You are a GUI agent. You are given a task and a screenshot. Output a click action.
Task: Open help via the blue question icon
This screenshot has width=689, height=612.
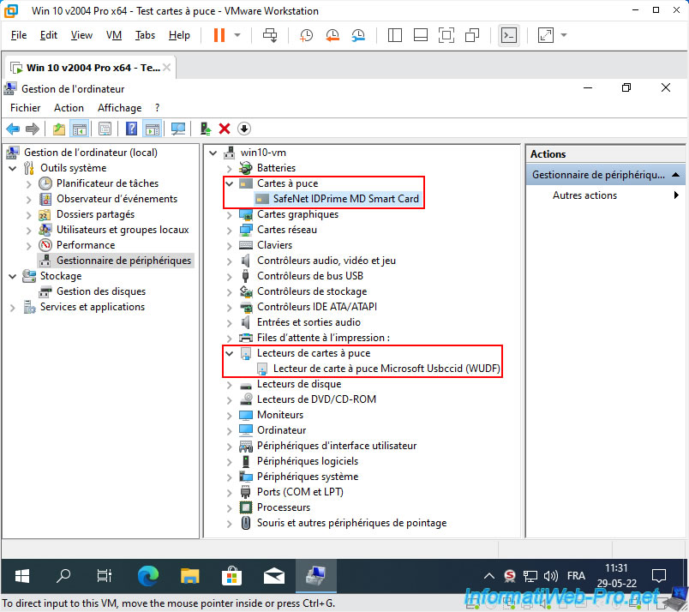click(131, 129)
